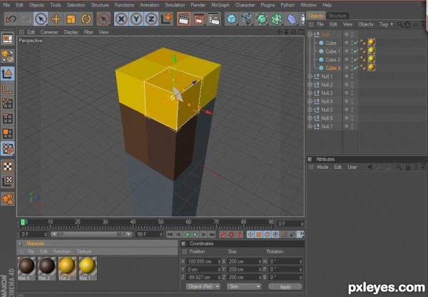Select Cube.3 in object manager

332,68
